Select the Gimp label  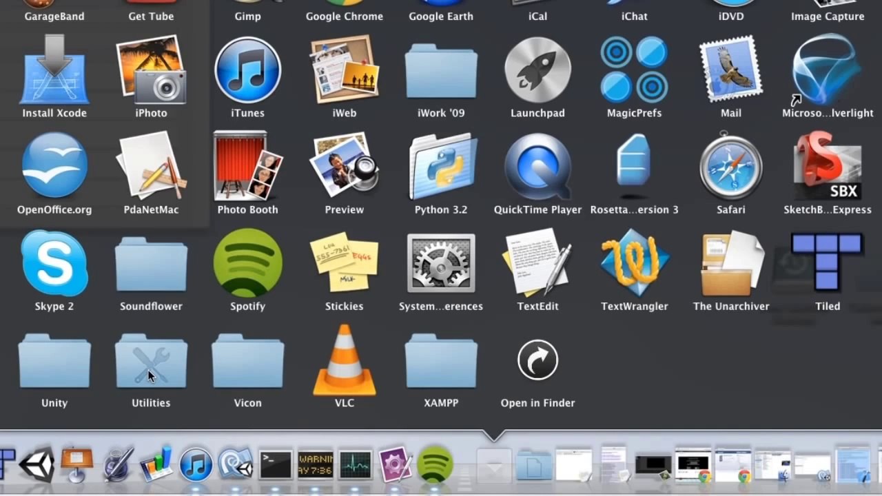[x=247, y=17]
